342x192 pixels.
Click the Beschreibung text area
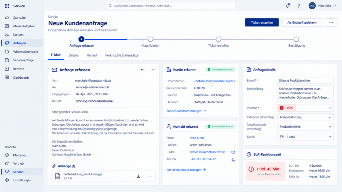(x=305, y=94)
